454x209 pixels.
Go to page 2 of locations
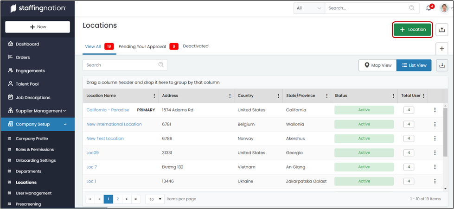117,199
